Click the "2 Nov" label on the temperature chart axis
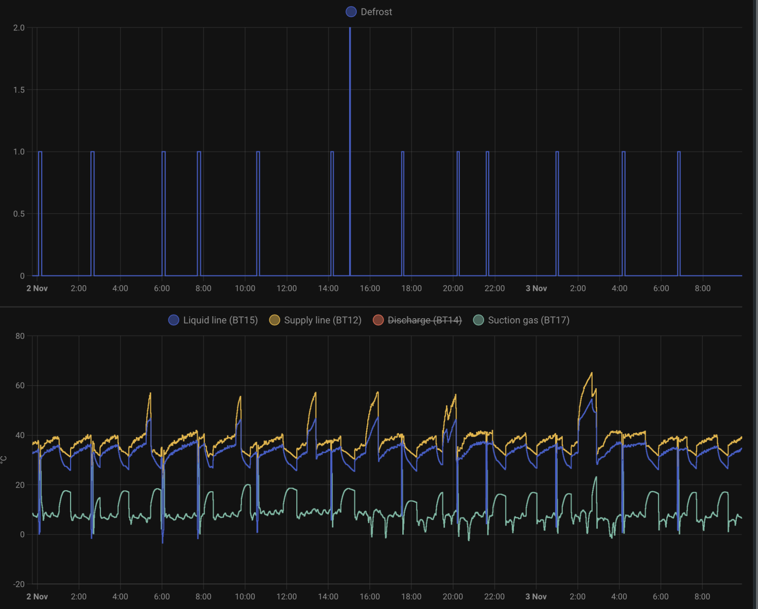Viewport: 758px width, 609px height. point(37,596)
